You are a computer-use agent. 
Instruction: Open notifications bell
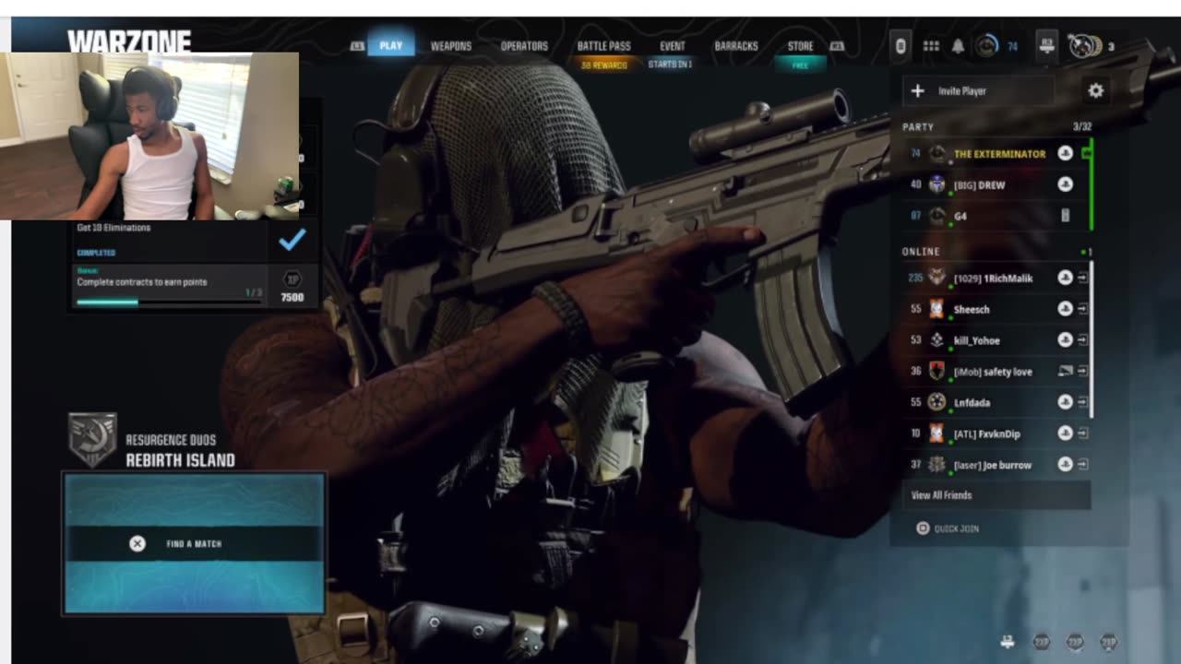click(958, 46)
